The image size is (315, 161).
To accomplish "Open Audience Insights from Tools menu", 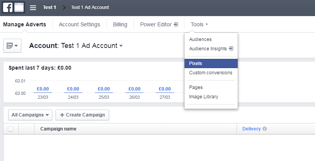I will pyautogui.click(x=211, y=49).
